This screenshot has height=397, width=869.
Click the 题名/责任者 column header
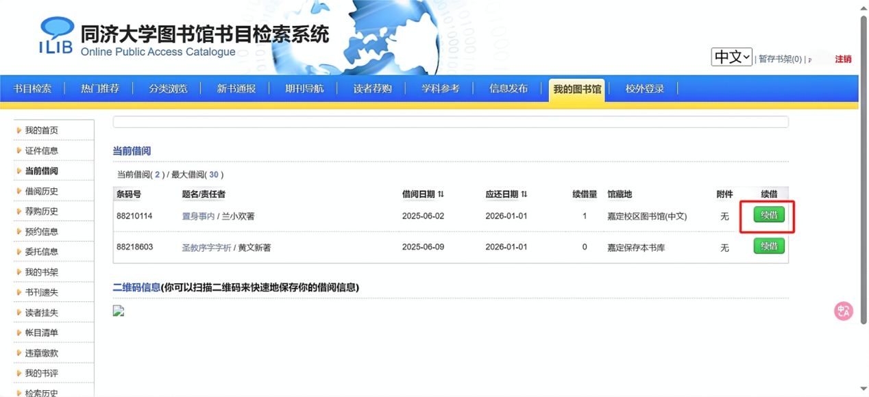click(204, 194)
